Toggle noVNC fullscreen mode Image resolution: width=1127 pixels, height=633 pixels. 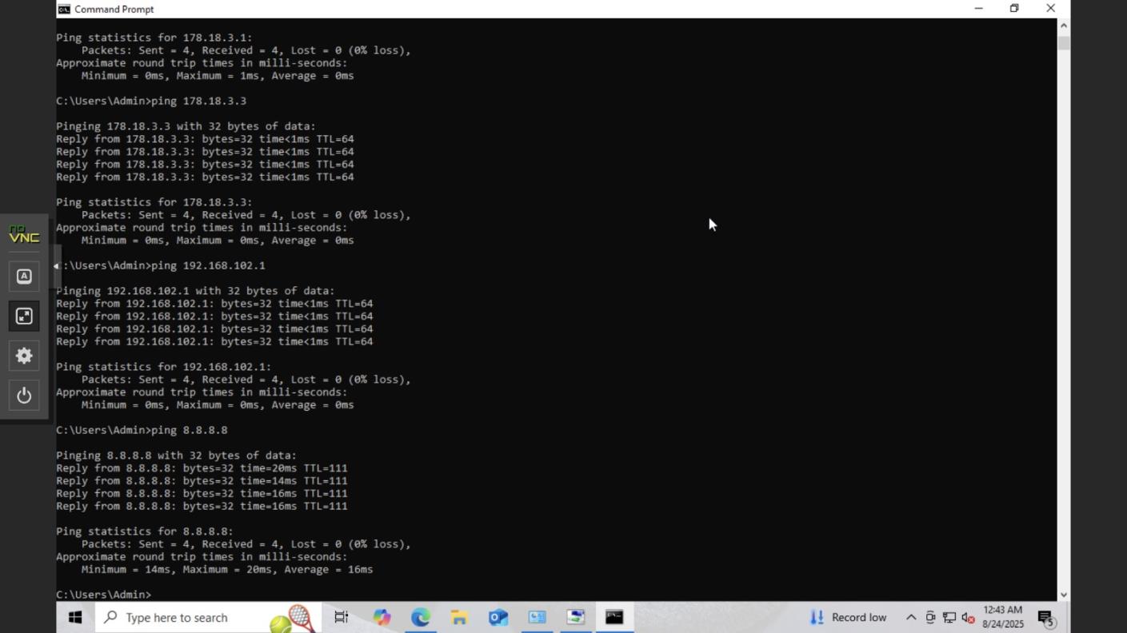pyautogui.click(x=23, y=316)
